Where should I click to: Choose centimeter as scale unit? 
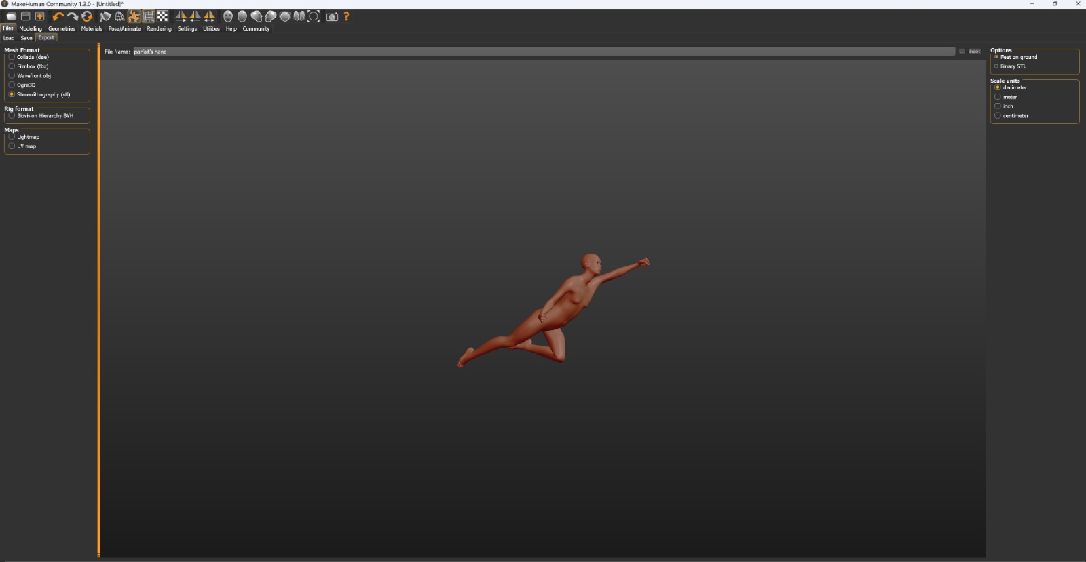(998, 116)
